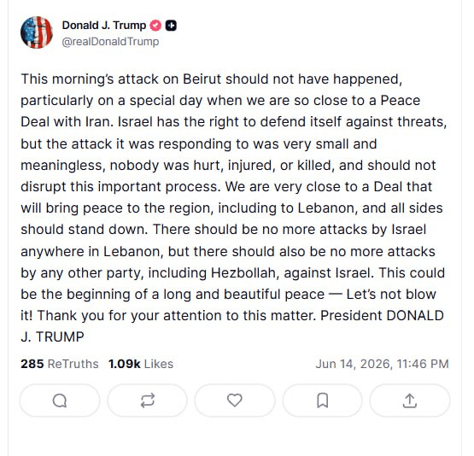Click the empty area below the action buttons

[235, 436]
